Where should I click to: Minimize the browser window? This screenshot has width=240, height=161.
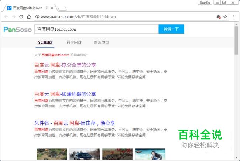click(217, 3)
